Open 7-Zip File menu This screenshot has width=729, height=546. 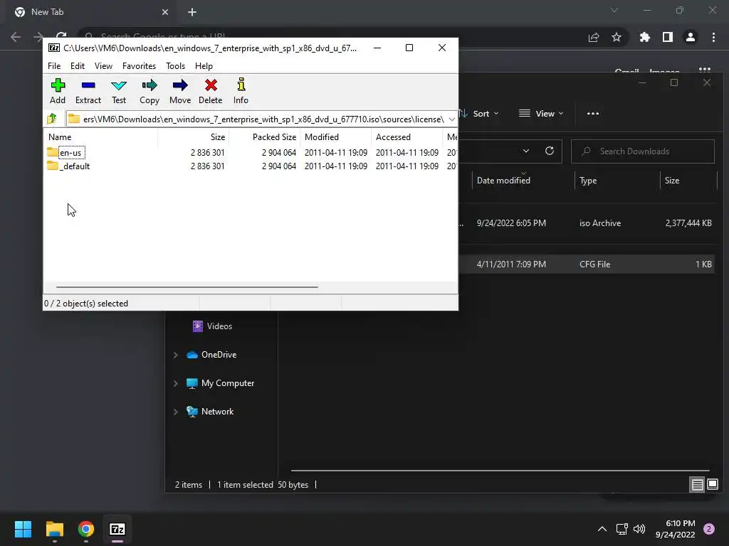pos(54,66)
